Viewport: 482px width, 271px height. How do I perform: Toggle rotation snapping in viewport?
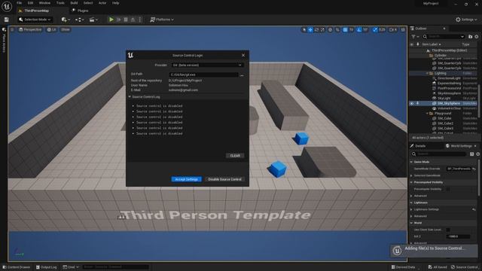[359, 30]
